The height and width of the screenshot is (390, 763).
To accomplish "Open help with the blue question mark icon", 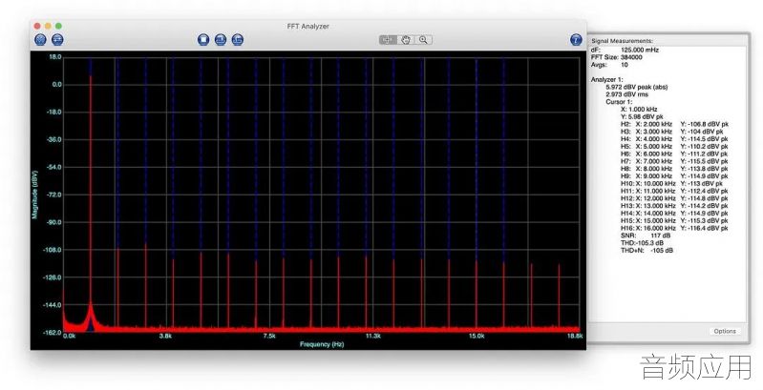I will click(x=576, y=40).
